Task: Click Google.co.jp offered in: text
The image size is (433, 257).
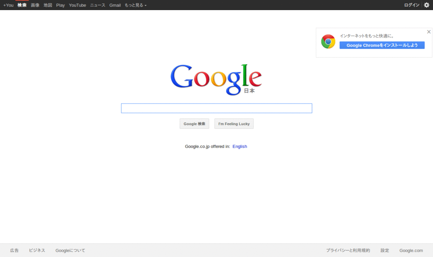Action: pos(207,146)
